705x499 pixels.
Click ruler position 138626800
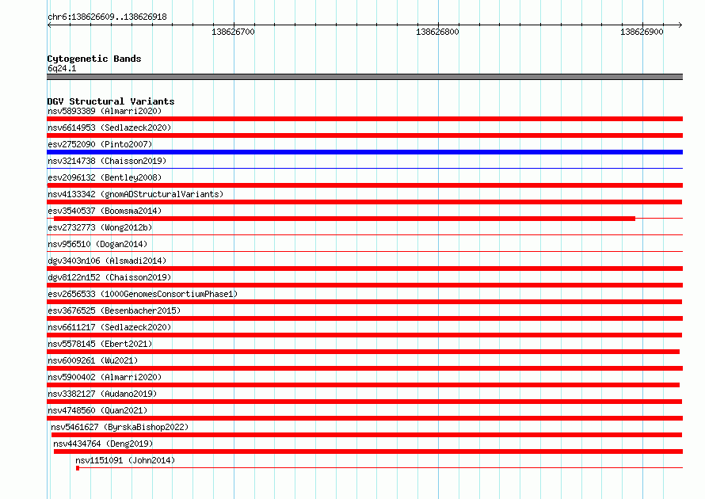click(437, 32)
